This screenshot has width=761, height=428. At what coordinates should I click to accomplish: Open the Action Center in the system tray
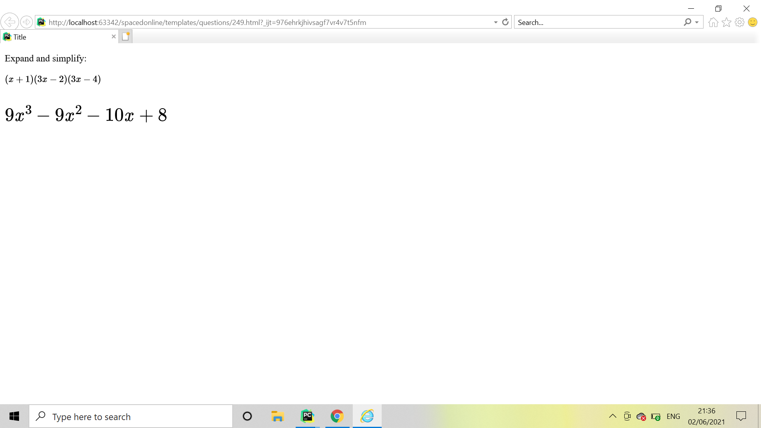[742, 416]
